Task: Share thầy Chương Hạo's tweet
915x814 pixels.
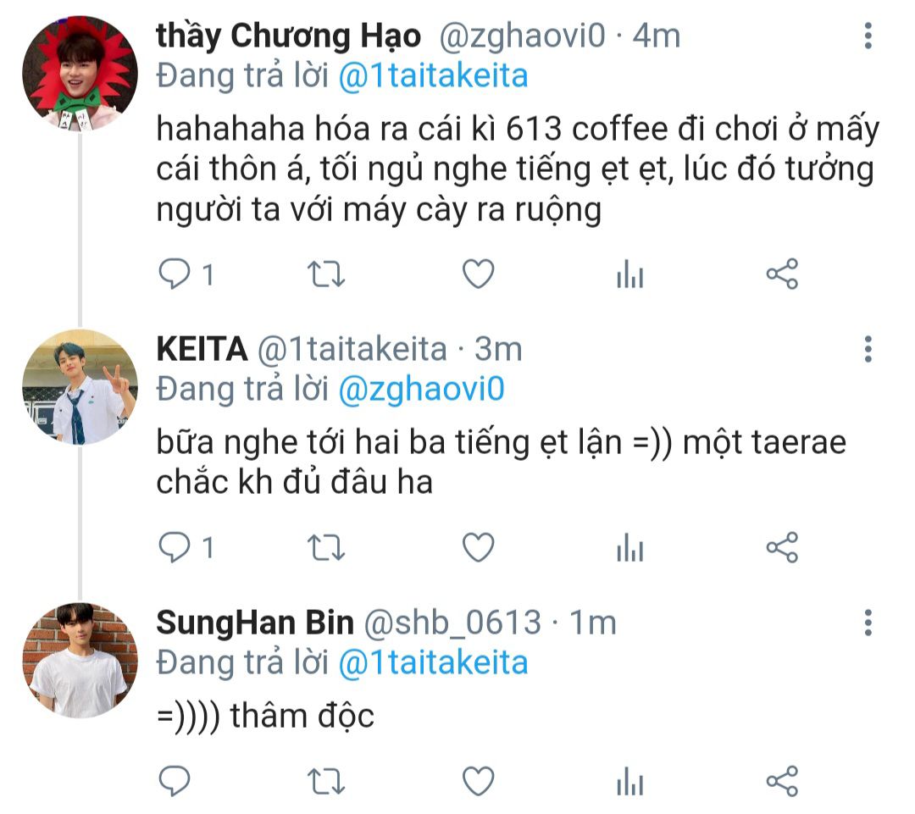Action: (x=782, y=274)
